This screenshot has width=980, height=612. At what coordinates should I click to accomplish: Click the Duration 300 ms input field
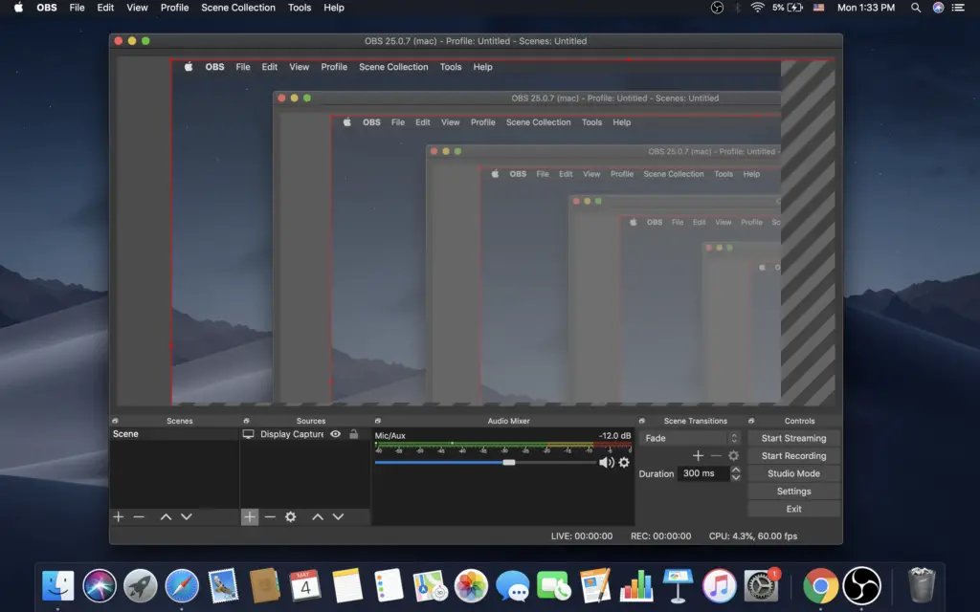703,473
